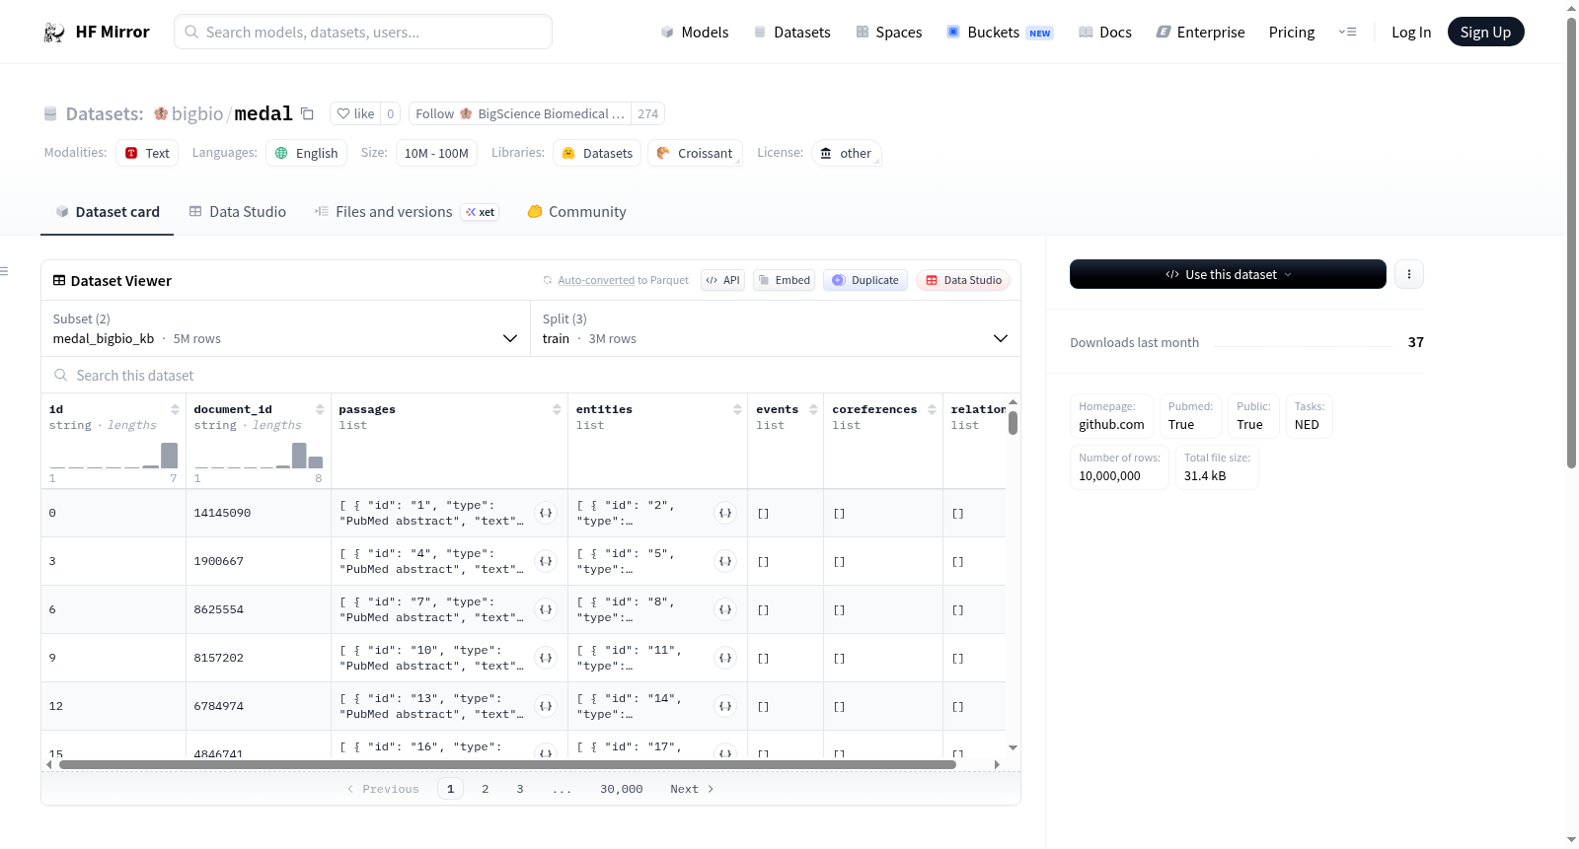Sort by the id column
This screenshot has width=1579, height=849.
(x=175, y=409)
